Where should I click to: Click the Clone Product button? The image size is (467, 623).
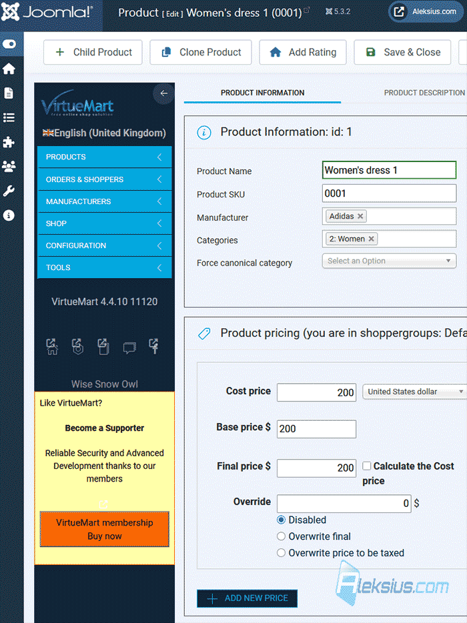(x=201, y=52)
